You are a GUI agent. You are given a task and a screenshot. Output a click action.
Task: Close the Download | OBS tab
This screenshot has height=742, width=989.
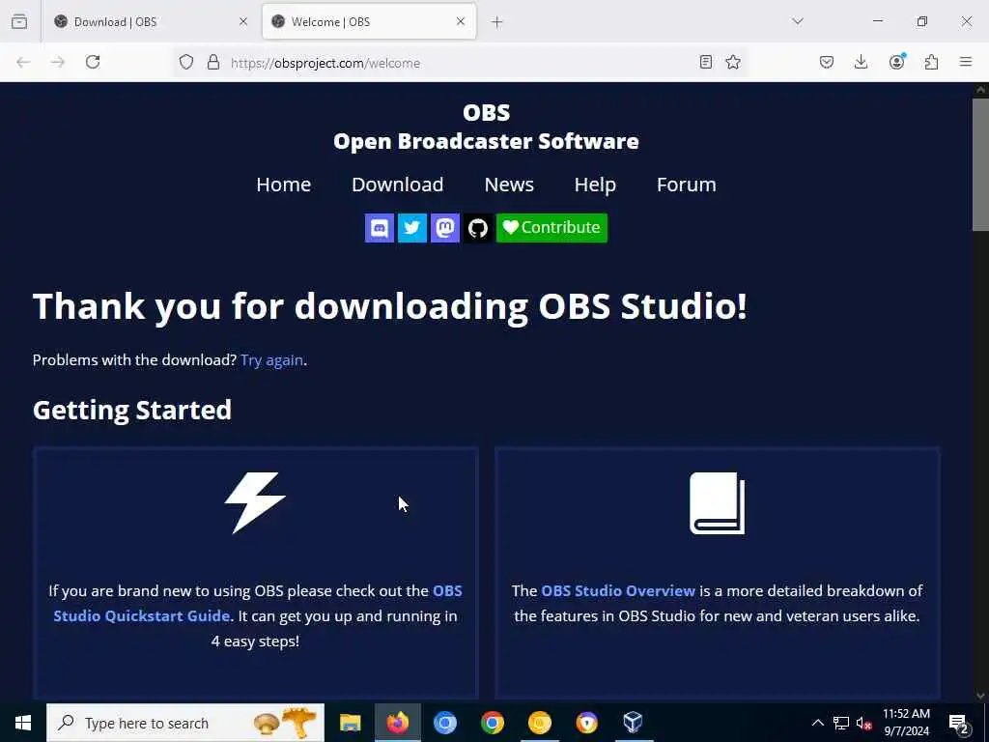(x=243, y=21)
